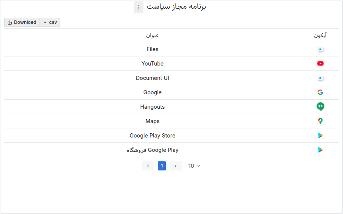
Task: Click the Maps pin icon
Action: pos(321,121)
